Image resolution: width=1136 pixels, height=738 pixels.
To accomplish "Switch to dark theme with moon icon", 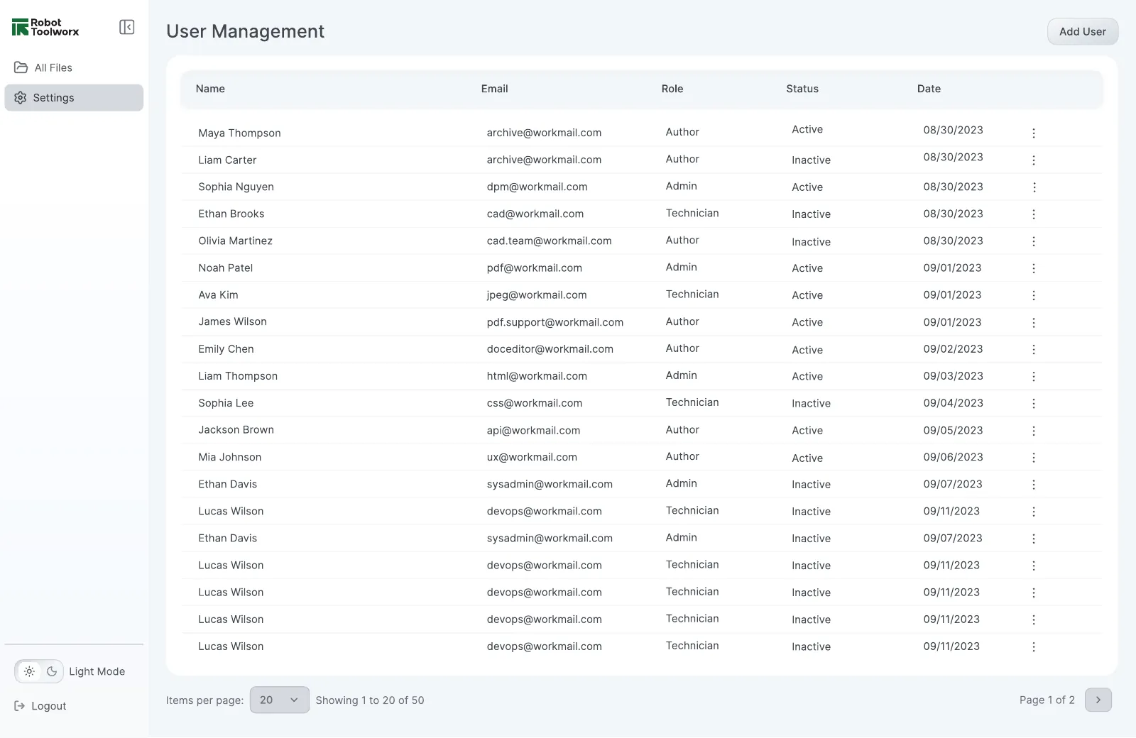I will 52,671.
